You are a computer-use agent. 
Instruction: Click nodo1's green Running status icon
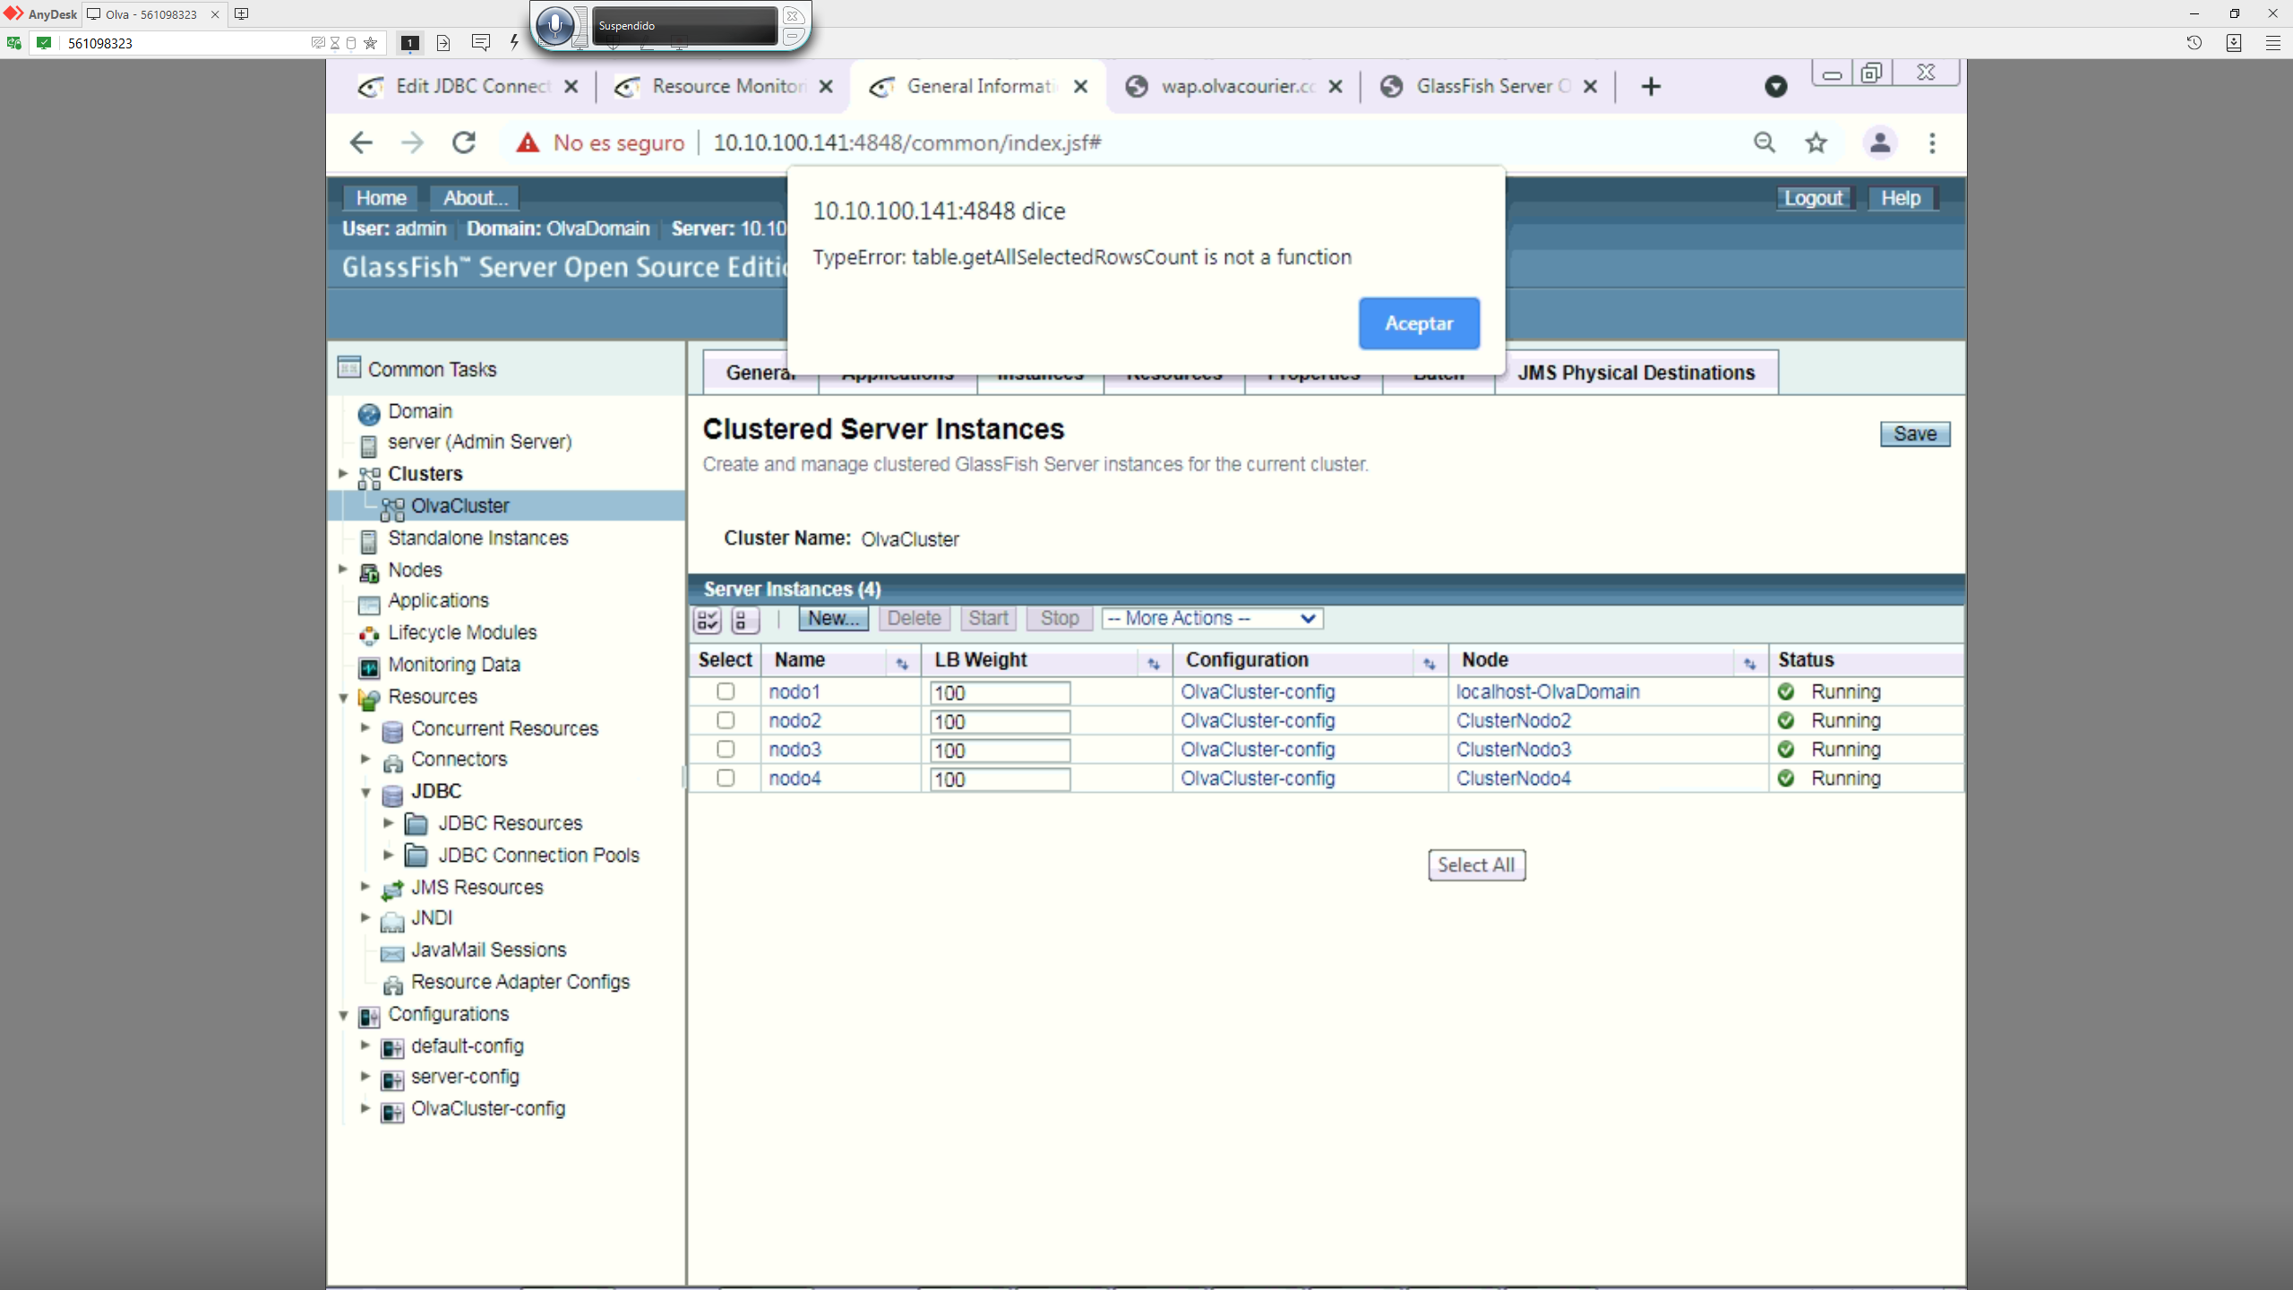click(x=1785, y=692)
